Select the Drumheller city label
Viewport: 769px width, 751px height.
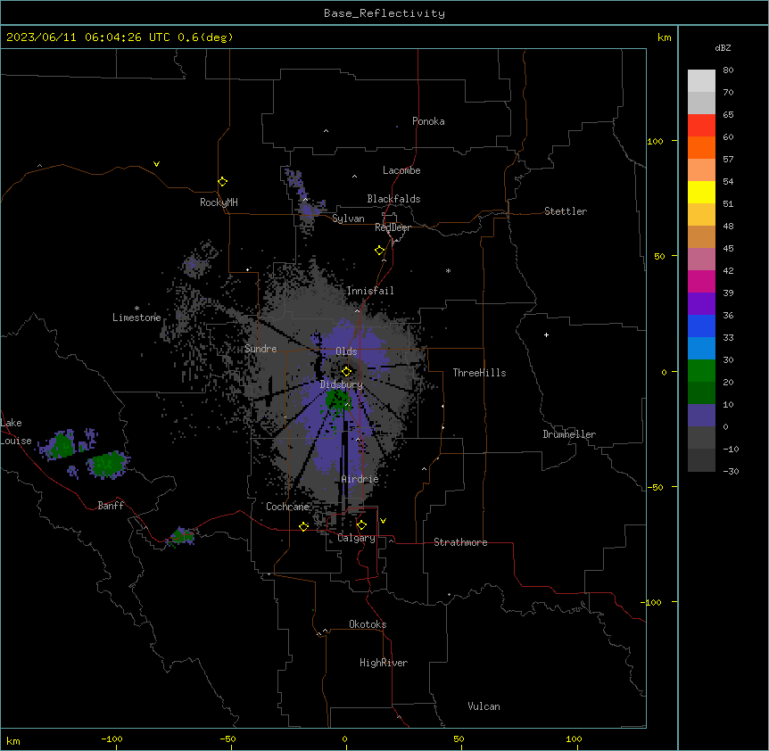tap(569, 434)
